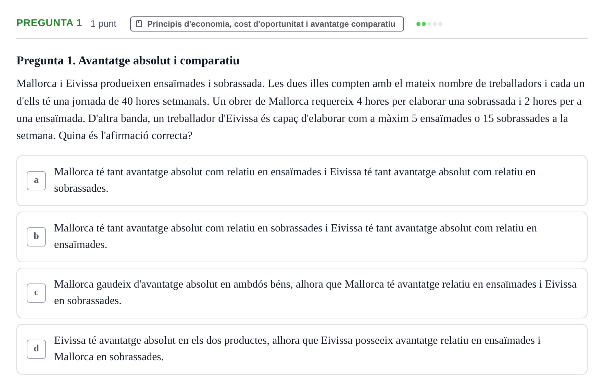Image resolution: width=604 pixels, height=391 pixels.
Task: Click question text 'Quina és l'afirmació correcta?'
Action: coord(126,136)
